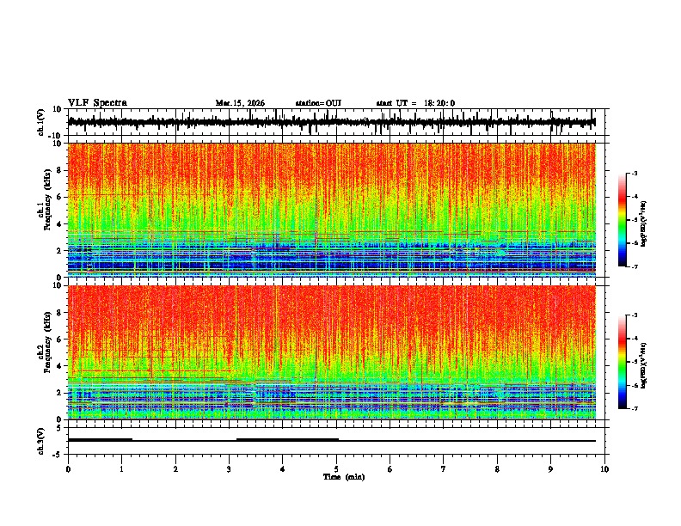Click the ch.1 spectrogram color bar

coord(623,220)
